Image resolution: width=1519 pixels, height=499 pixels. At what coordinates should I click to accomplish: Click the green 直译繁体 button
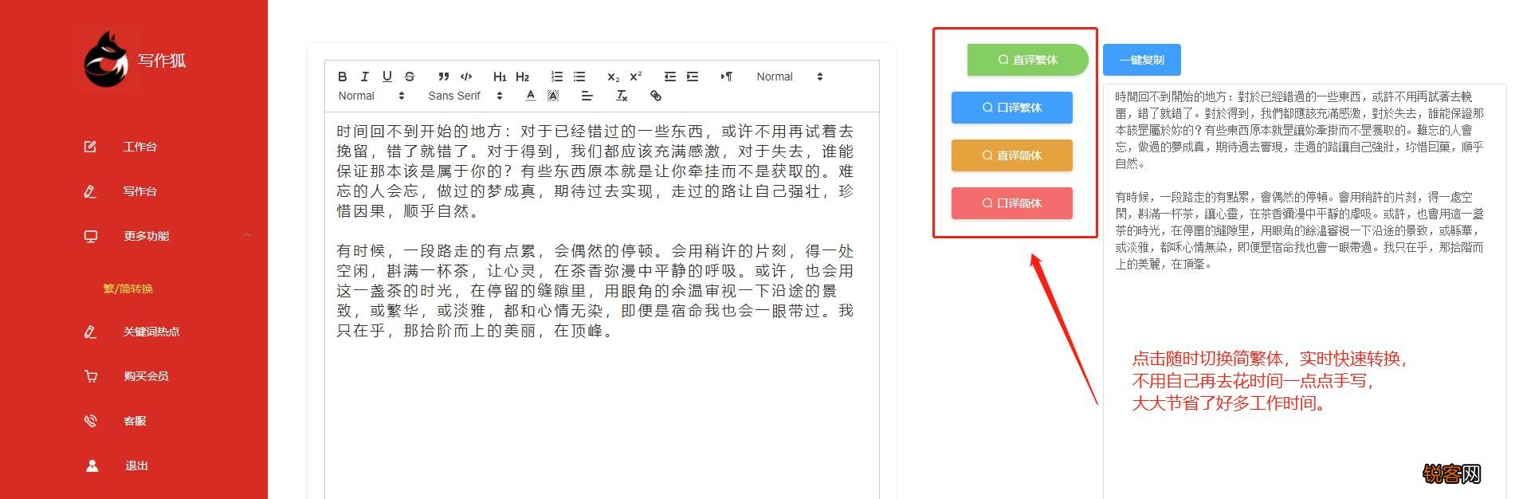(x=1027, y=60)
